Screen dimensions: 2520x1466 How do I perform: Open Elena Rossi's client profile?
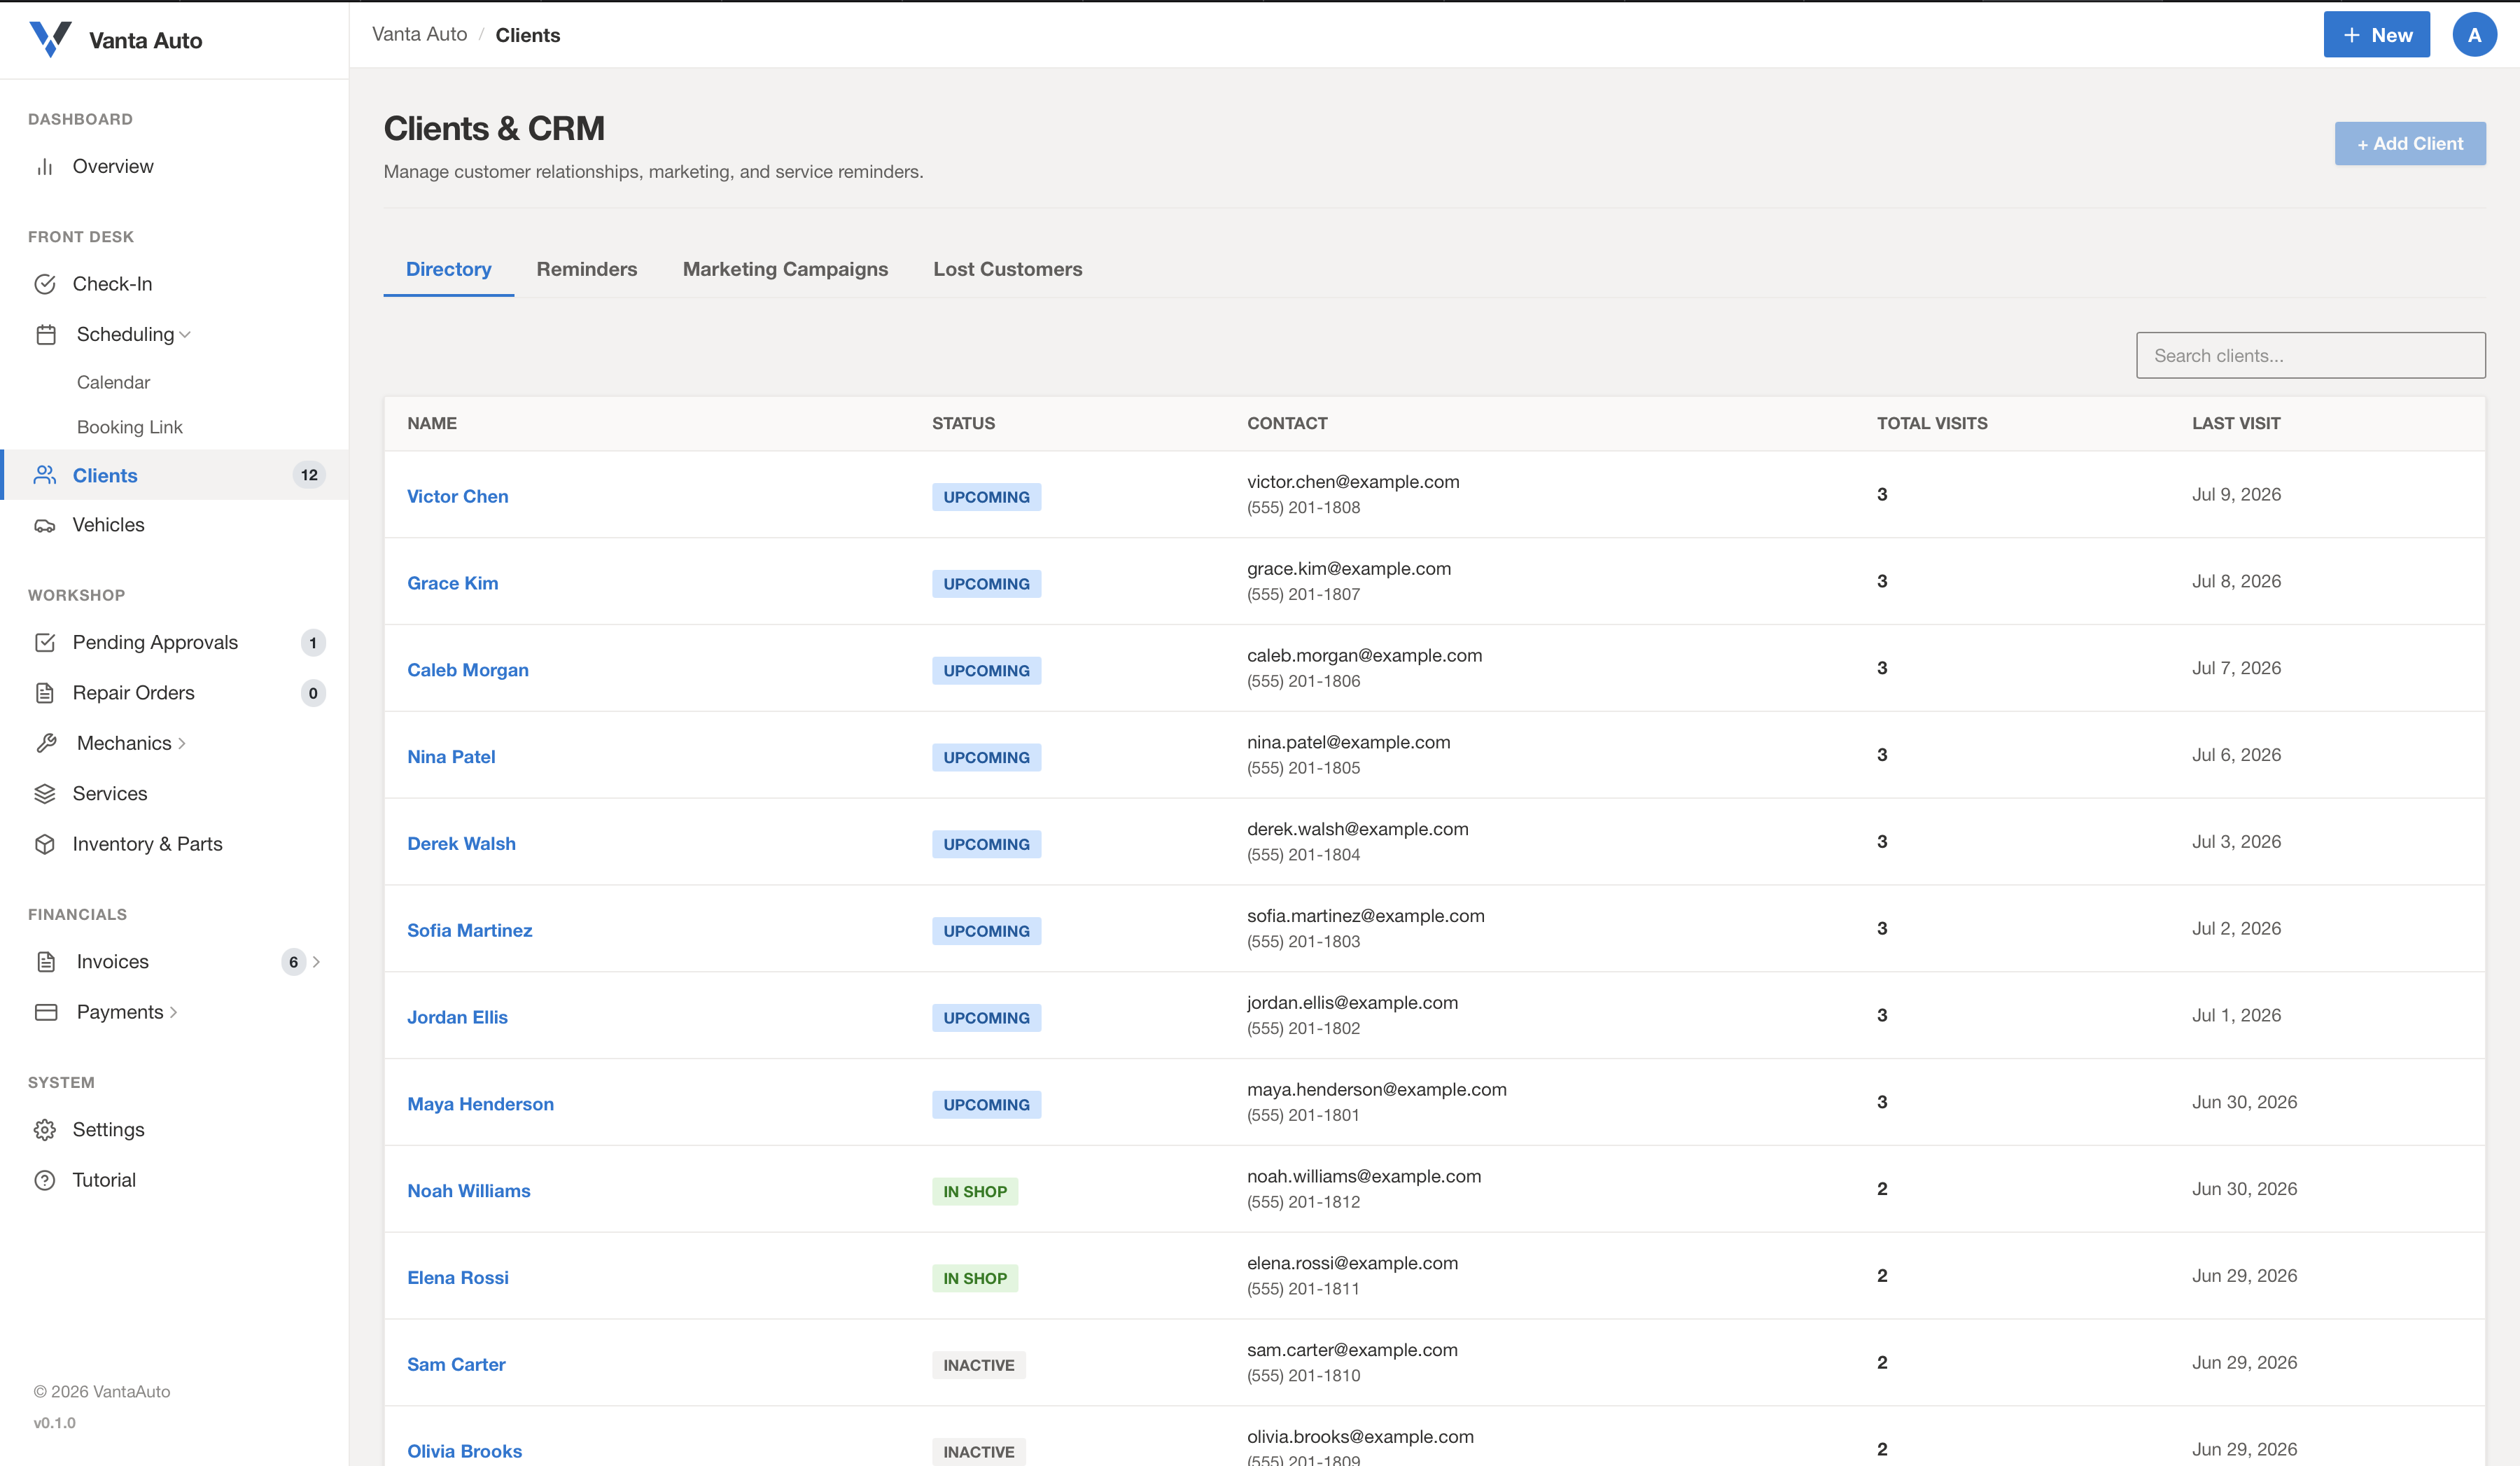pyautogui.click(x=457, y=1278)
